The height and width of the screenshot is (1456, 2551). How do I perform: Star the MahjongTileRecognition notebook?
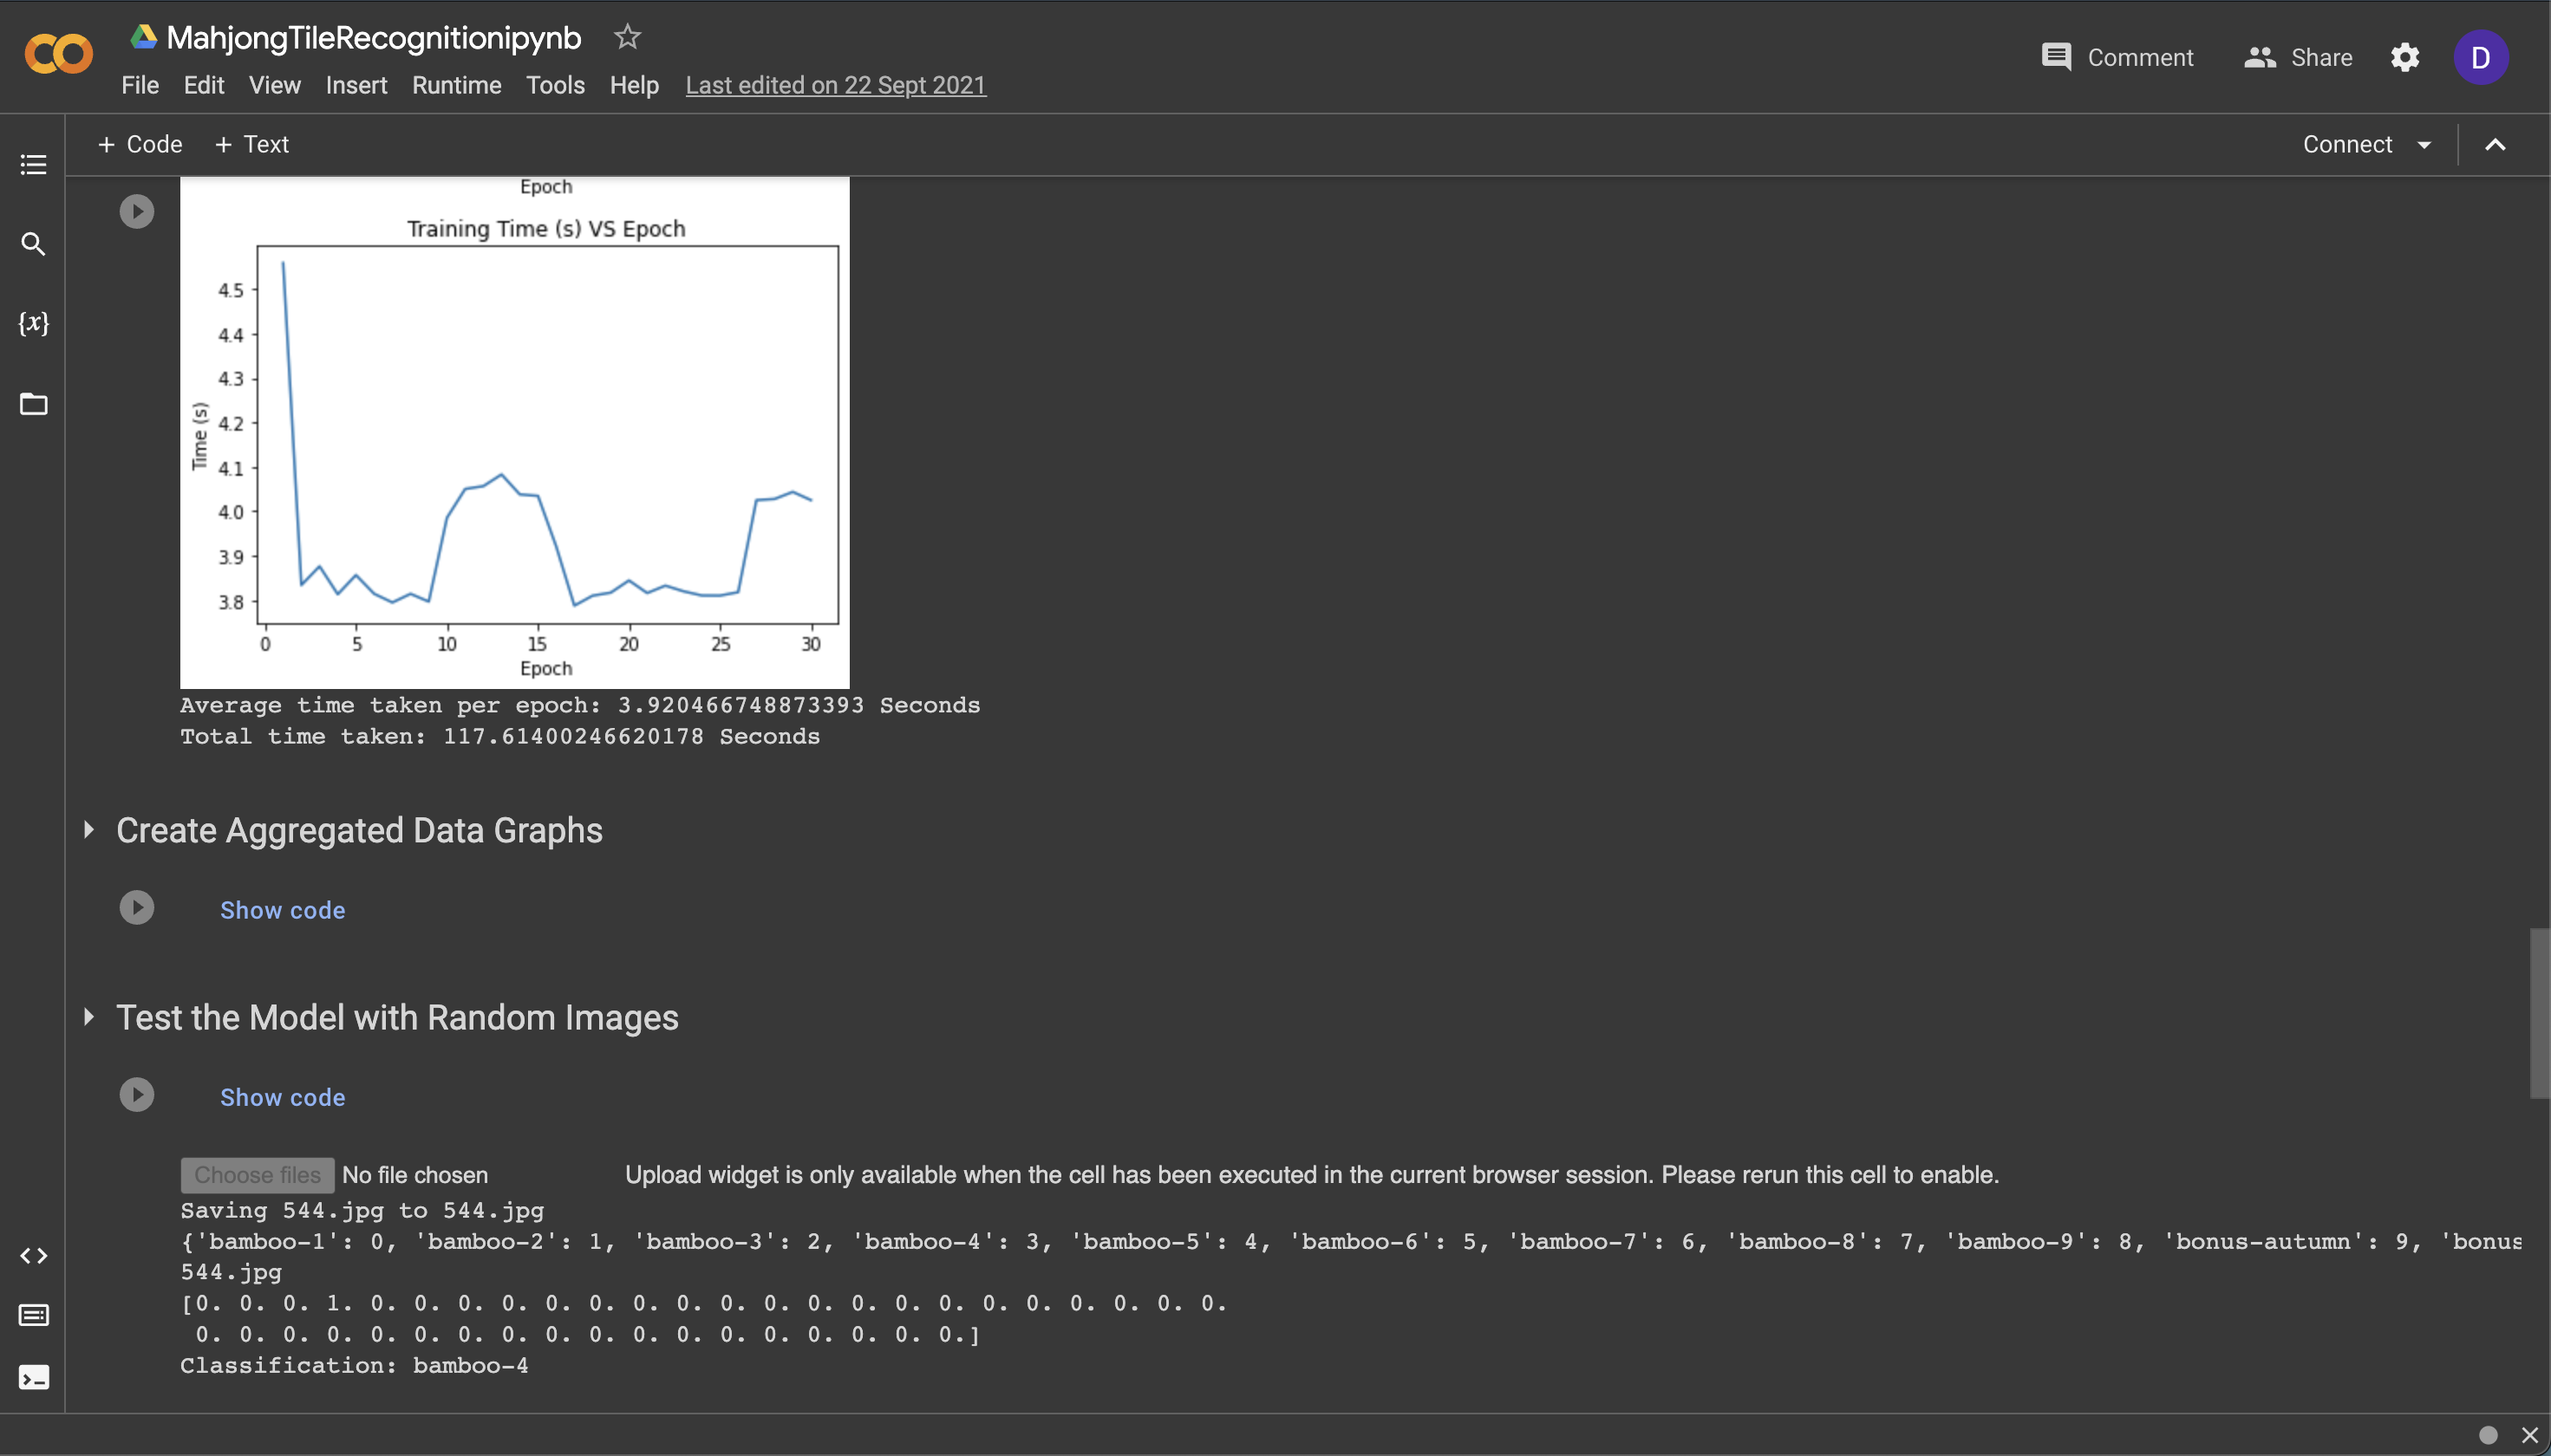click(627, 37)
